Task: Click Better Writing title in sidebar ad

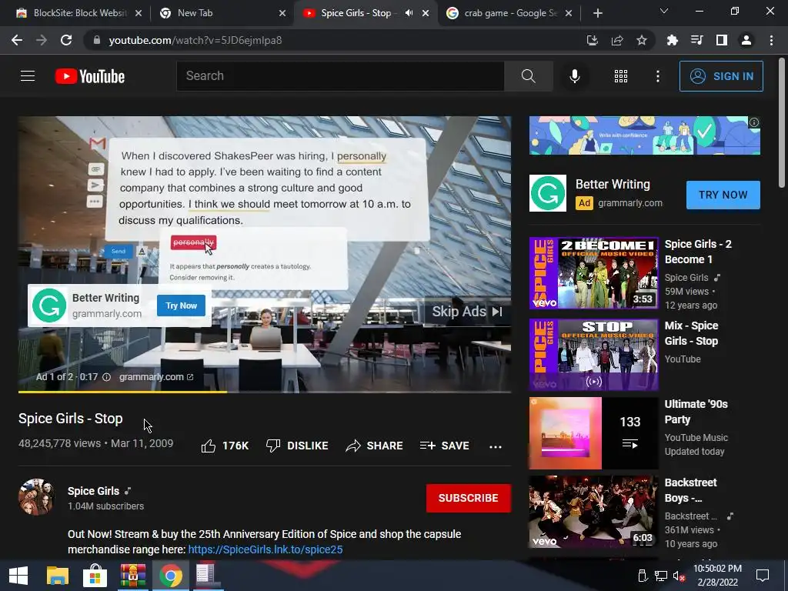Action: point(613,185)
